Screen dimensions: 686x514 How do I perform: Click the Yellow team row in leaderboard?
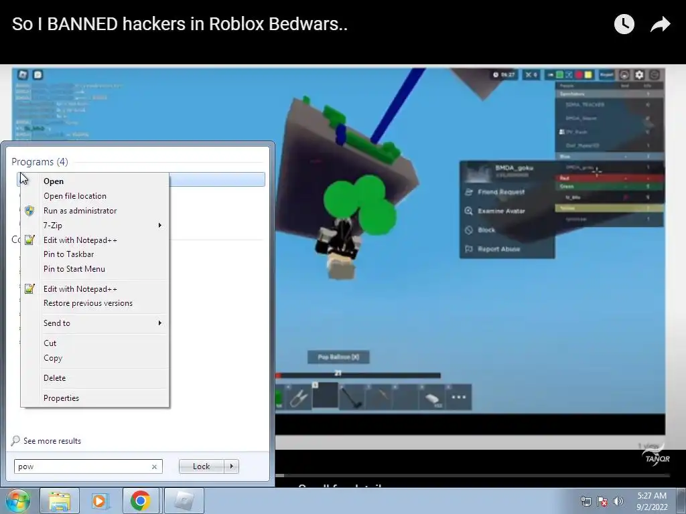(610, 208)
